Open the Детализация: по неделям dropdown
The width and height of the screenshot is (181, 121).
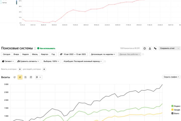103,54
